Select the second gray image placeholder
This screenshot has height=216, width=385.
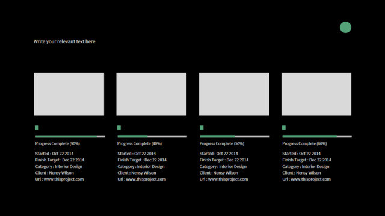click(151, 94)
